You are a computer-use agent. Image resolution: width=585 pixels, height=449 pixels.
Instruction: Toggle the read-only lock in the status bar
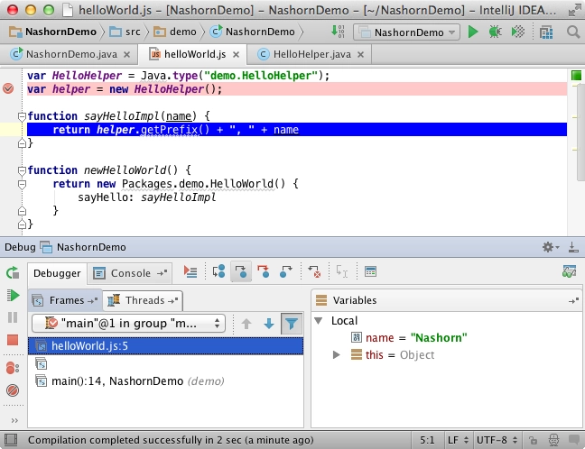pos(533,440)
